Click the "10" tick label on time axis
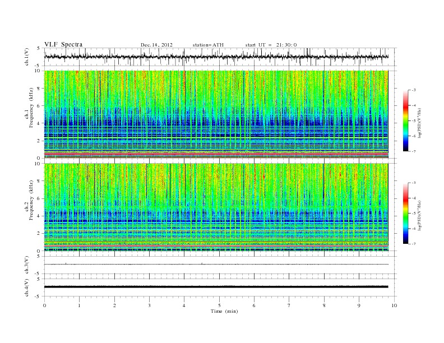 [x=394, y=305]
